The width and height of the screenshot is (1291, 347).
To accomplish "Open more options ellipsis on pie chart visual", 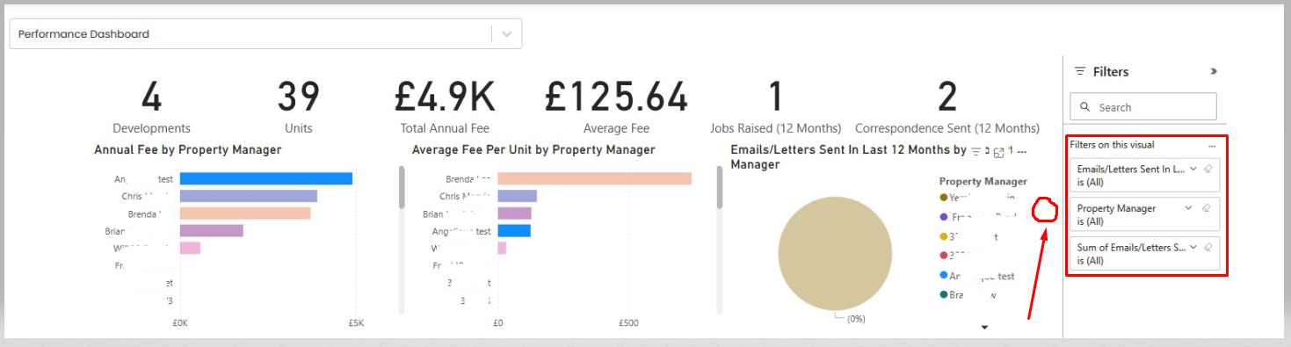I will [x=1022, y=152].
